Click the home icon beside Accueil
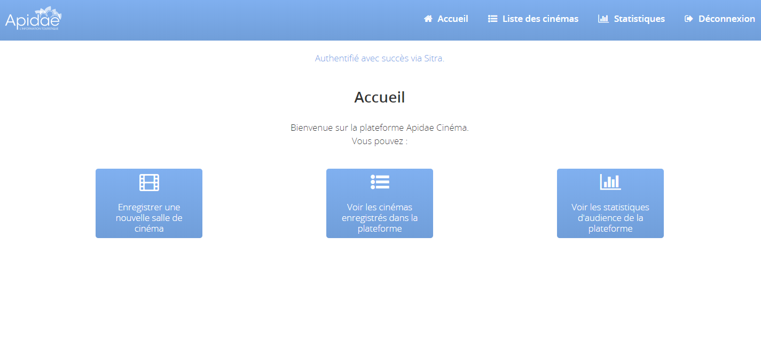This screenshot has width=761, height=363. tap(428, 19)
